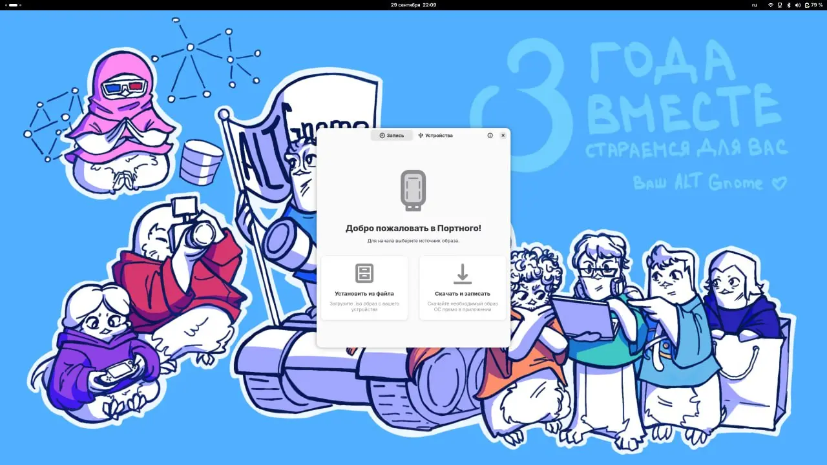Click the Bluetooth status icon
The width and height of the screenshot is (827, 465).
tap(789, 5)
